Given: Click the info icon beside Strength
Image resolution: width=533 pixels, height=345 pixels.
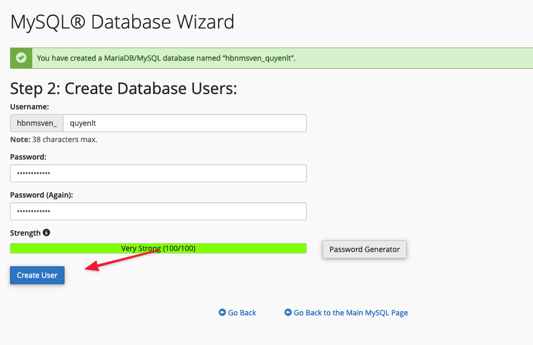Looking at the screenshot, I should (x=47, y=232).
